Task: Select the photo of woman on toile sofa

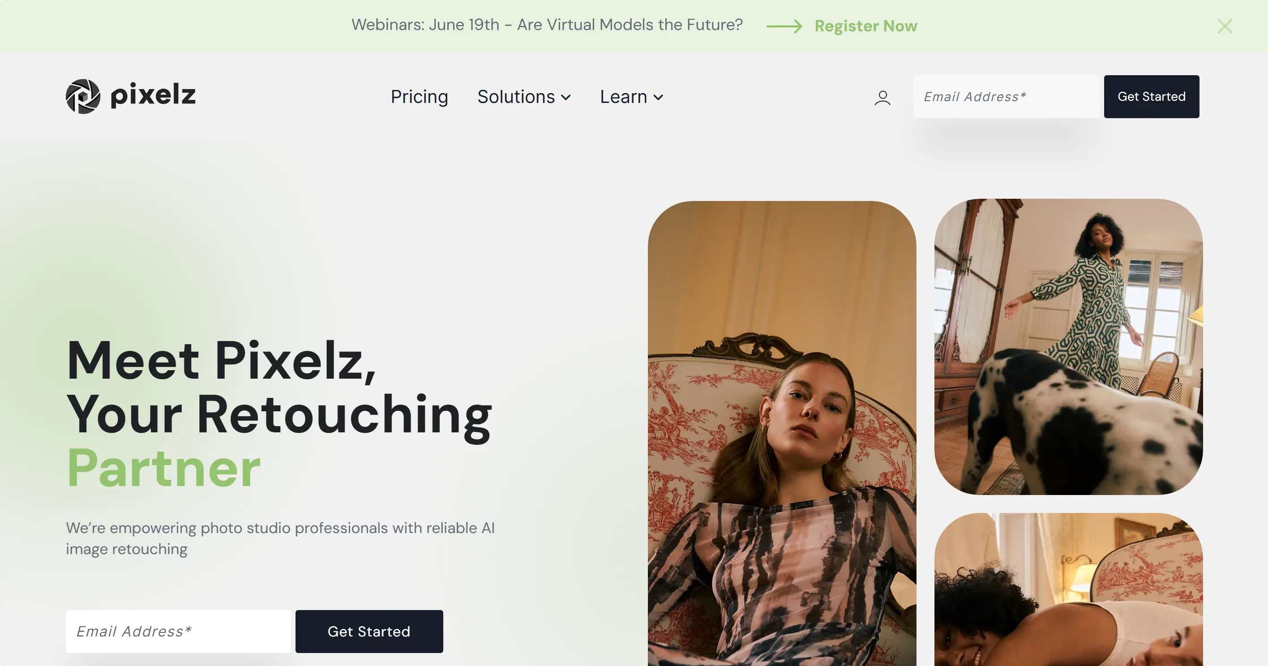Action: click(x=782, y=433)
